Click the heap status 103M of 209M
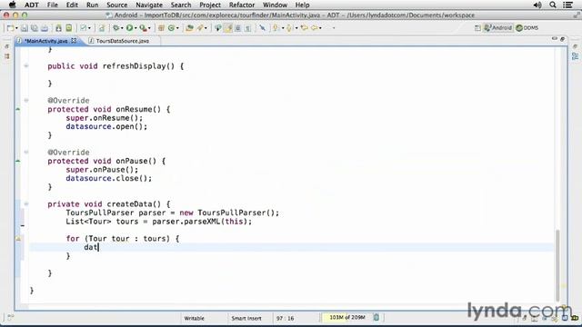This screenshot has height=327, width=582. [347, 317]
